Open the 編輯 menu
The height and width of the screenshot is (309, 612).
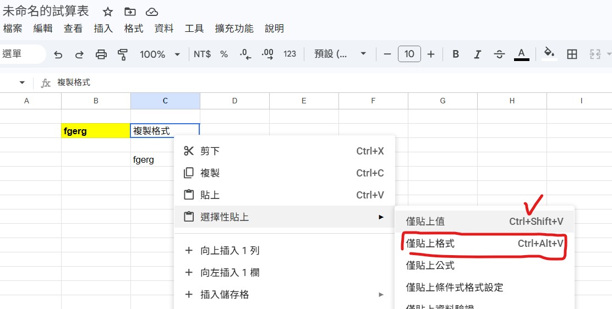[43, 29]
